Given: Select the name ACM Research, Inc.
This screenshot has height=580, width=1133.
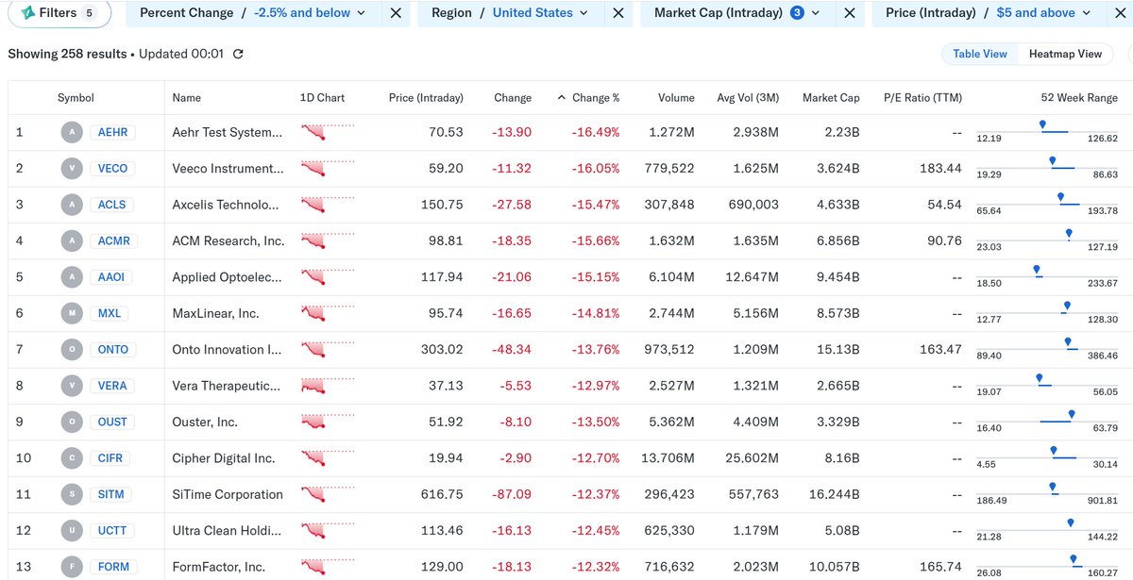Looking at the screenshot, I should [228, 240].
